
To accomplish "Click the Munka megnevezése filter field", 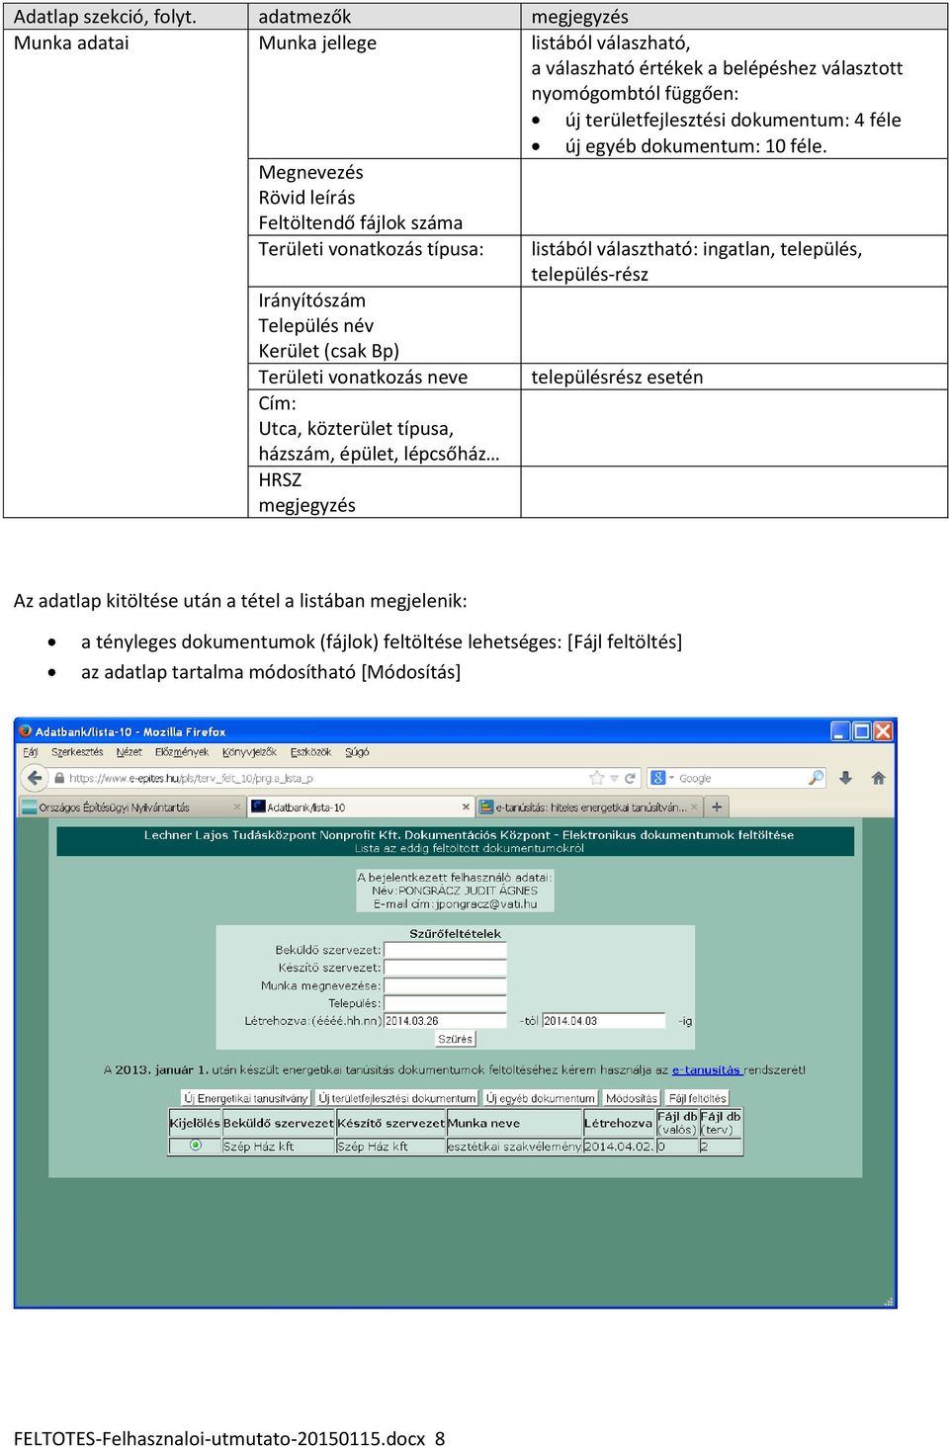I will click(x=445, y=985).
